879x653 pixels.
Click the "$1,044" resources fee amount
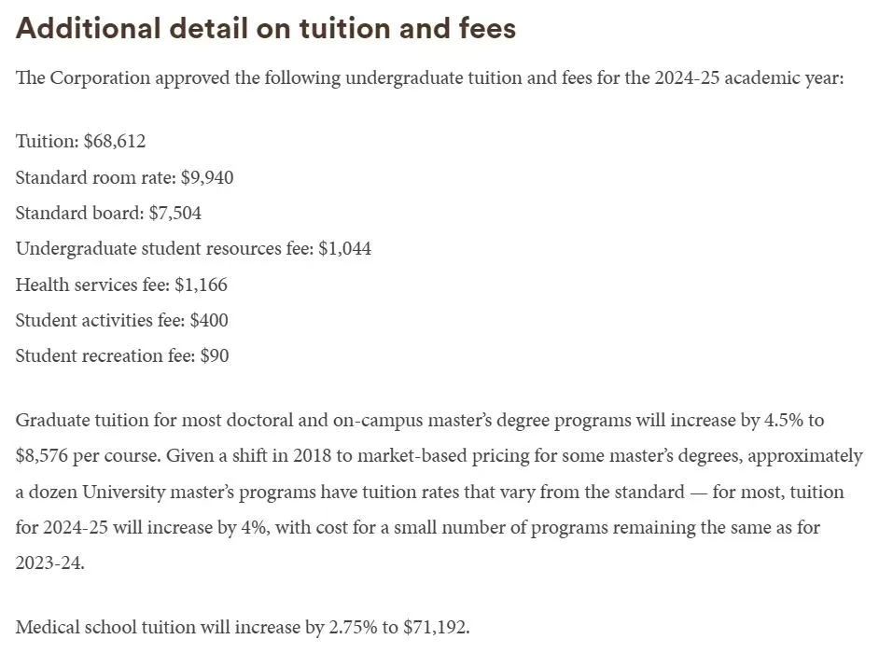pyautogui.click(x=344, y=249)
